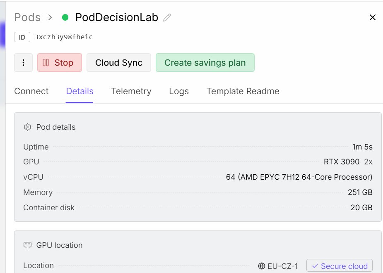Click Create savings plan button
The height and width of the screenshot is (273, 383).
click(x=205, y=63)
